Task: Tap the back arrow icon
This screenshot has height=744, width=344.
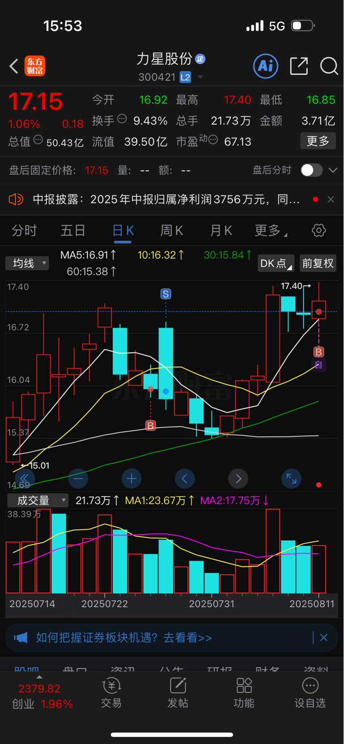Action: (14, 66)
